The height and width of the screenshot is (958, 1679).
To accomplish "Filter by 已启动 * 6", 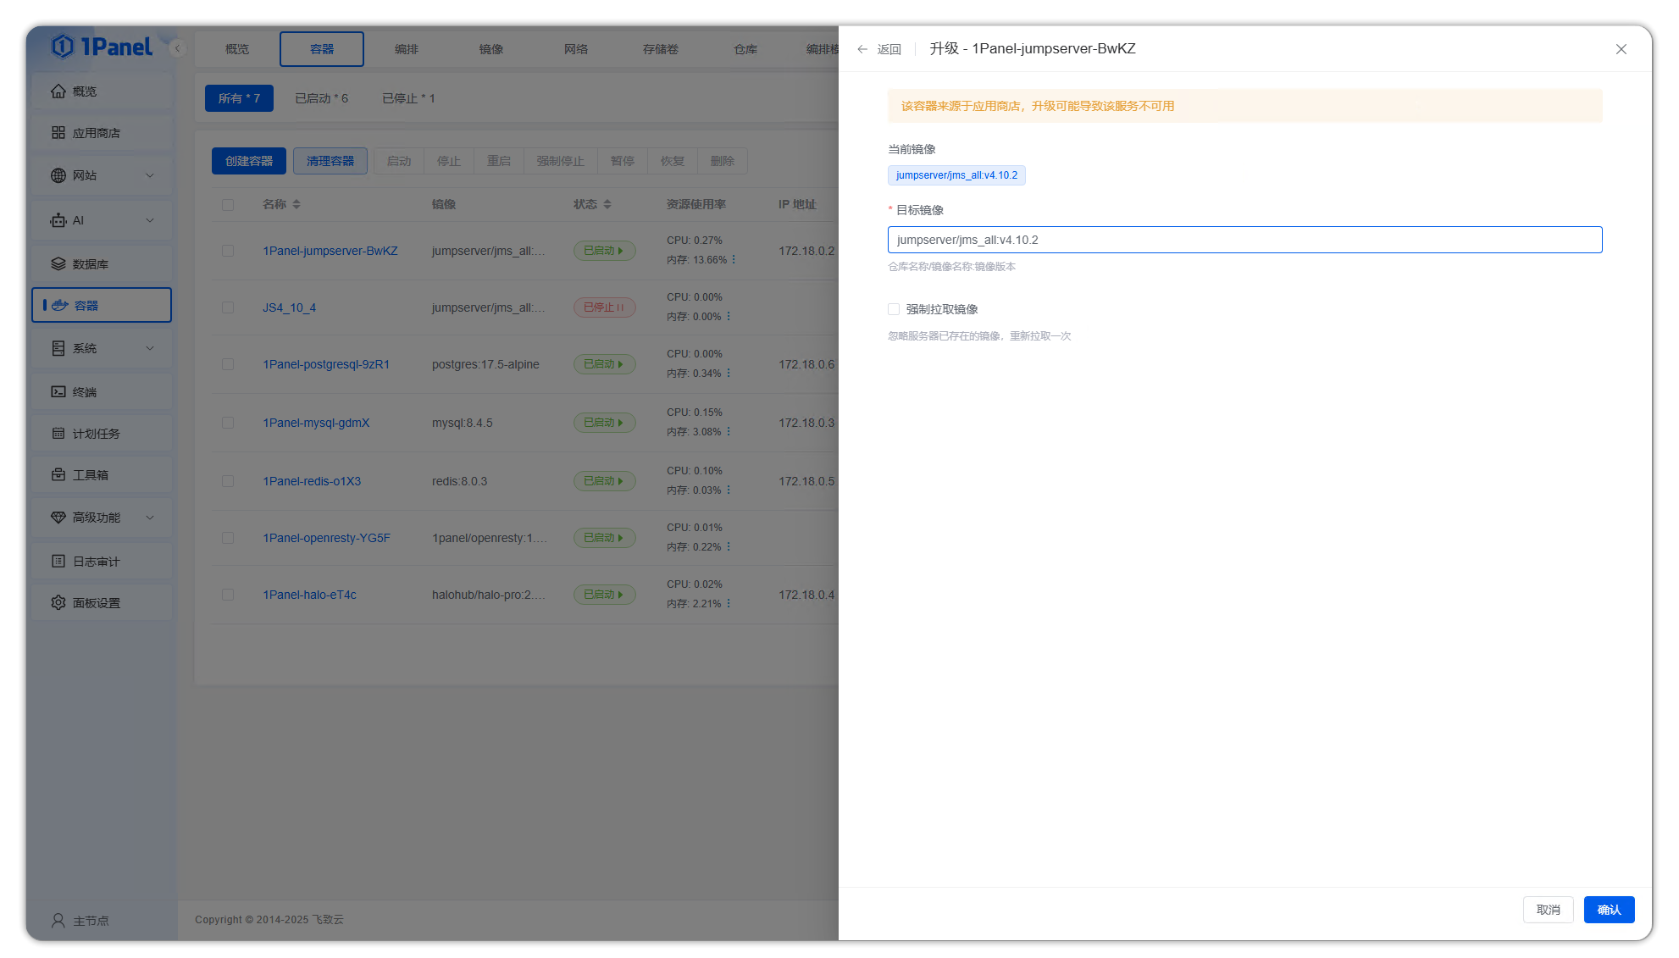I will (321, 98).
